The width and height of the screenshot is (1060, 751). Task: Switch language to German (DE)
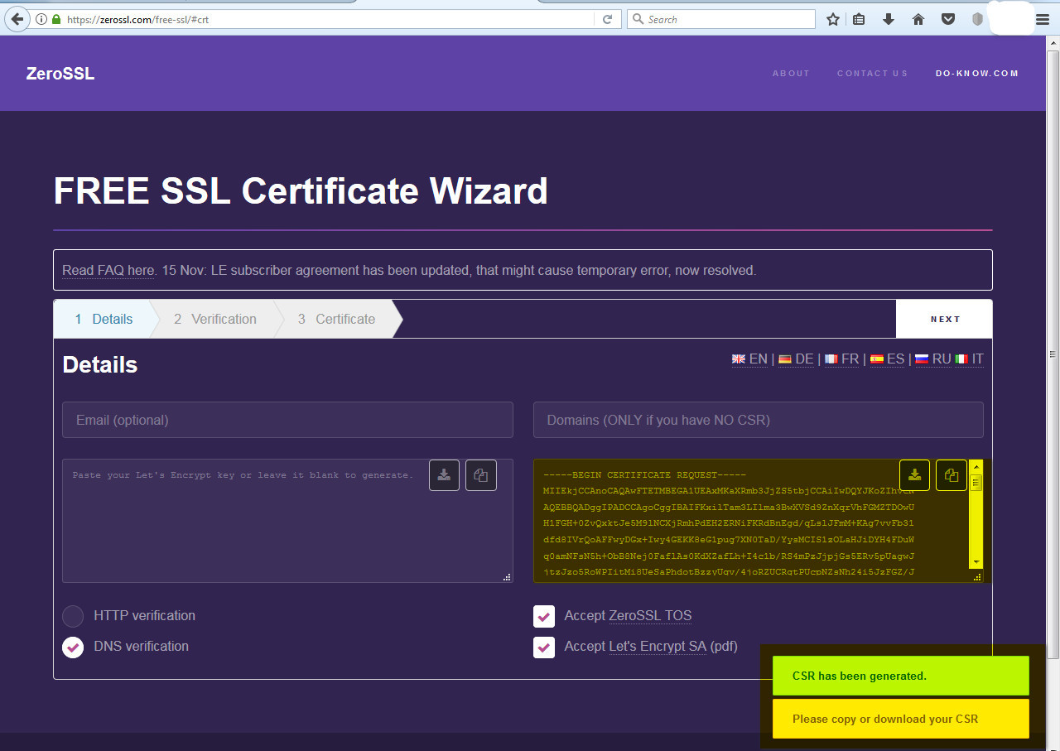[796, 359]
